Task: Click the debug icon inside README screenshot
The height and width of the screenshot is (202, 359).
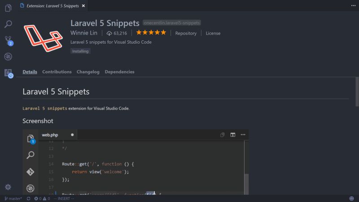Action: point(30,188)
